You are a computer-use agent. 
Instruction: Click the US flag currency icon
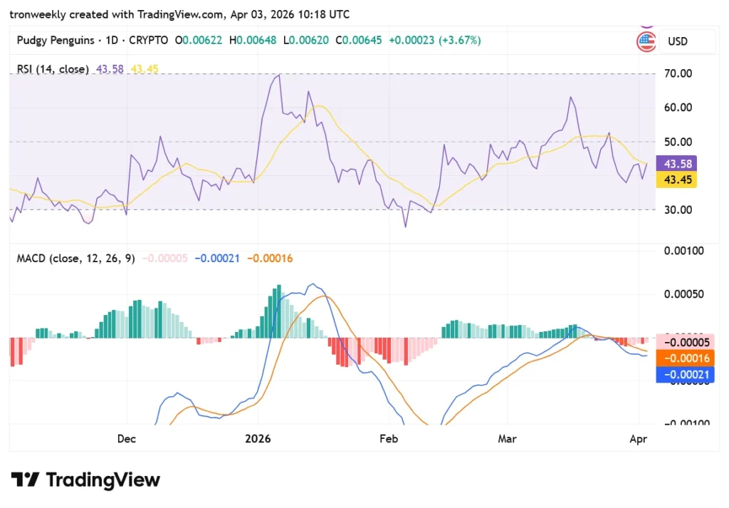click(646, 41)
